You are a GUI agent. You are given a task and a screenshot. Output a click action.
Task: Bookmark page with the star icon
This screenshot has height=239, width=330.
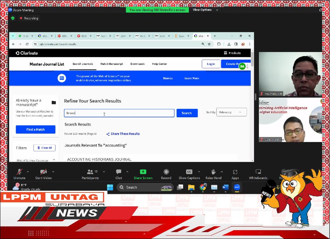pyautogui.click(x=209, y=44)
